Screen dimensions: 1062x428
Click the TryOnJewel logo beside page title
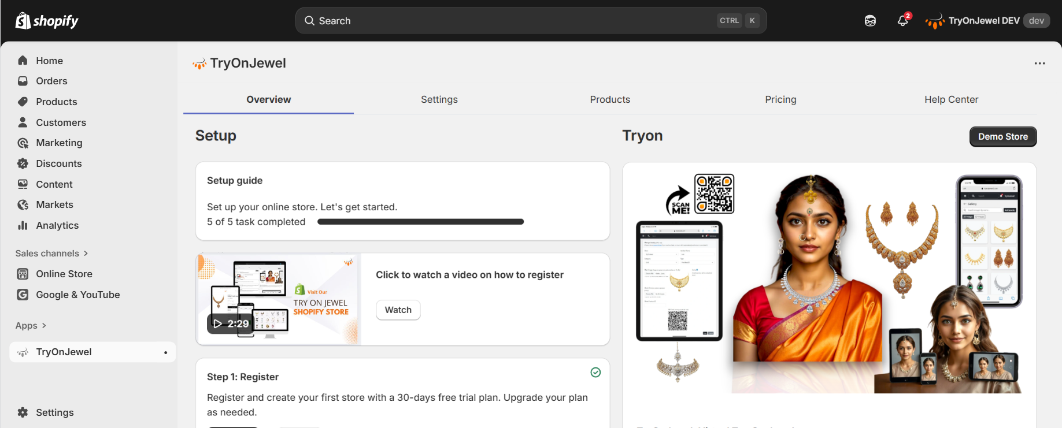(x=199, y=64)
